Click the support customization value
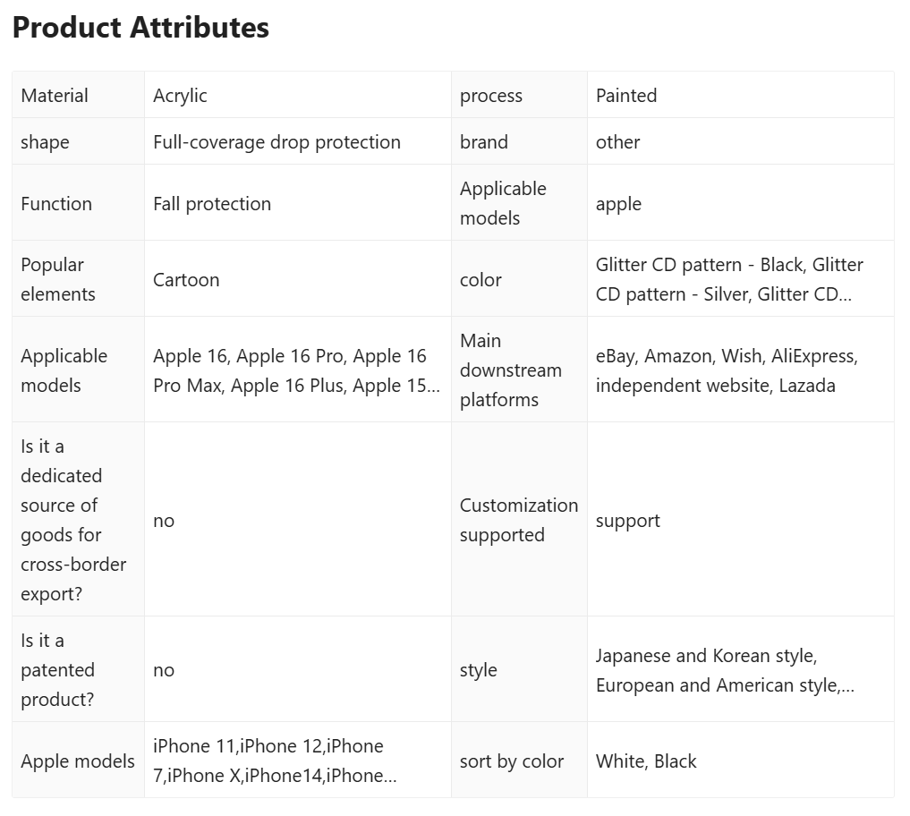 628,521
